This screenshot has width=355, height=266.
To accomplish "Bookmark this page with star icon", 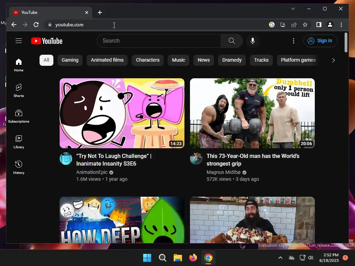I will pyautogui.click(x=305, y=25).
